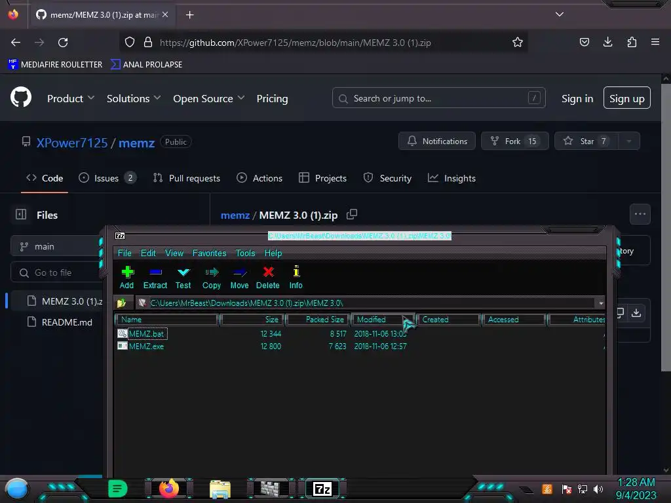Switch to the Code tab
671x503 pixels.
(x=45, y=178)
